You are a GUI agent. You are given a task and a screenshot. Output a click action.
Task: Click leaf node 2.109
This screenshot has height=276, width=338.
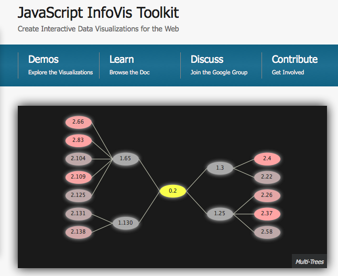pyautogui.click(x=79, y=177)
